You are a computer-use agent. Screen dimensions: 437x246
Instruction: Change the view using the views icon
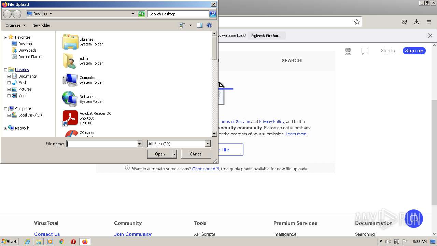coord(182,25)
